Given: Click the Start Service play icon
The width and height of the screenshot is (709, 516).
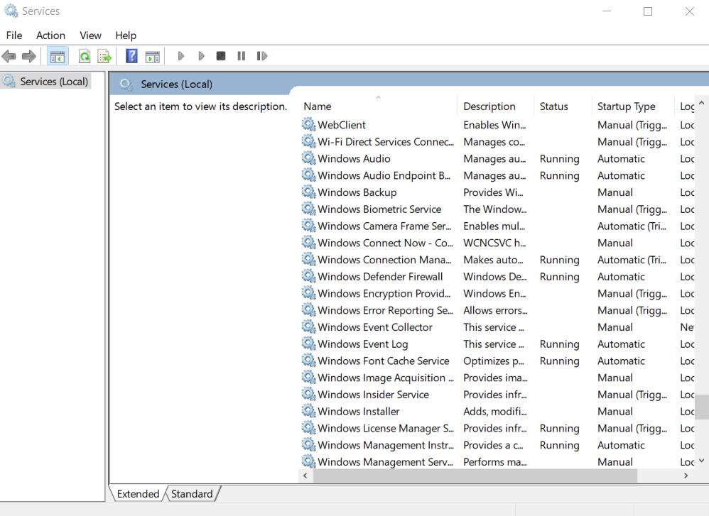Looking at the screenshot, I should pyautogui.click(x=181, y=56).
